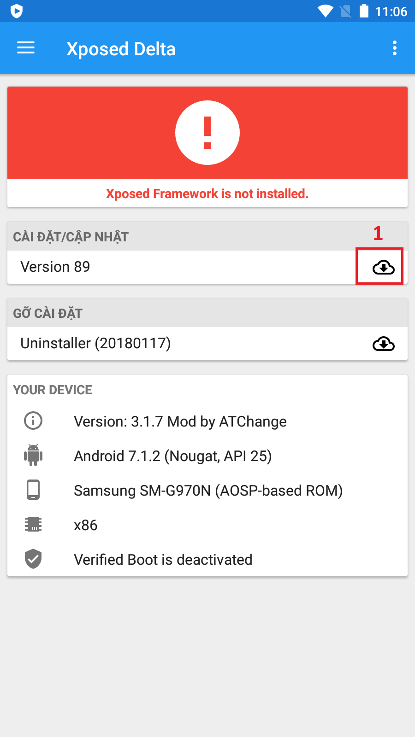Screen dimensions: 415x737
Task: Tap the battery icon in the status bar
Action: pyautogui.click(x=364, y=11)
